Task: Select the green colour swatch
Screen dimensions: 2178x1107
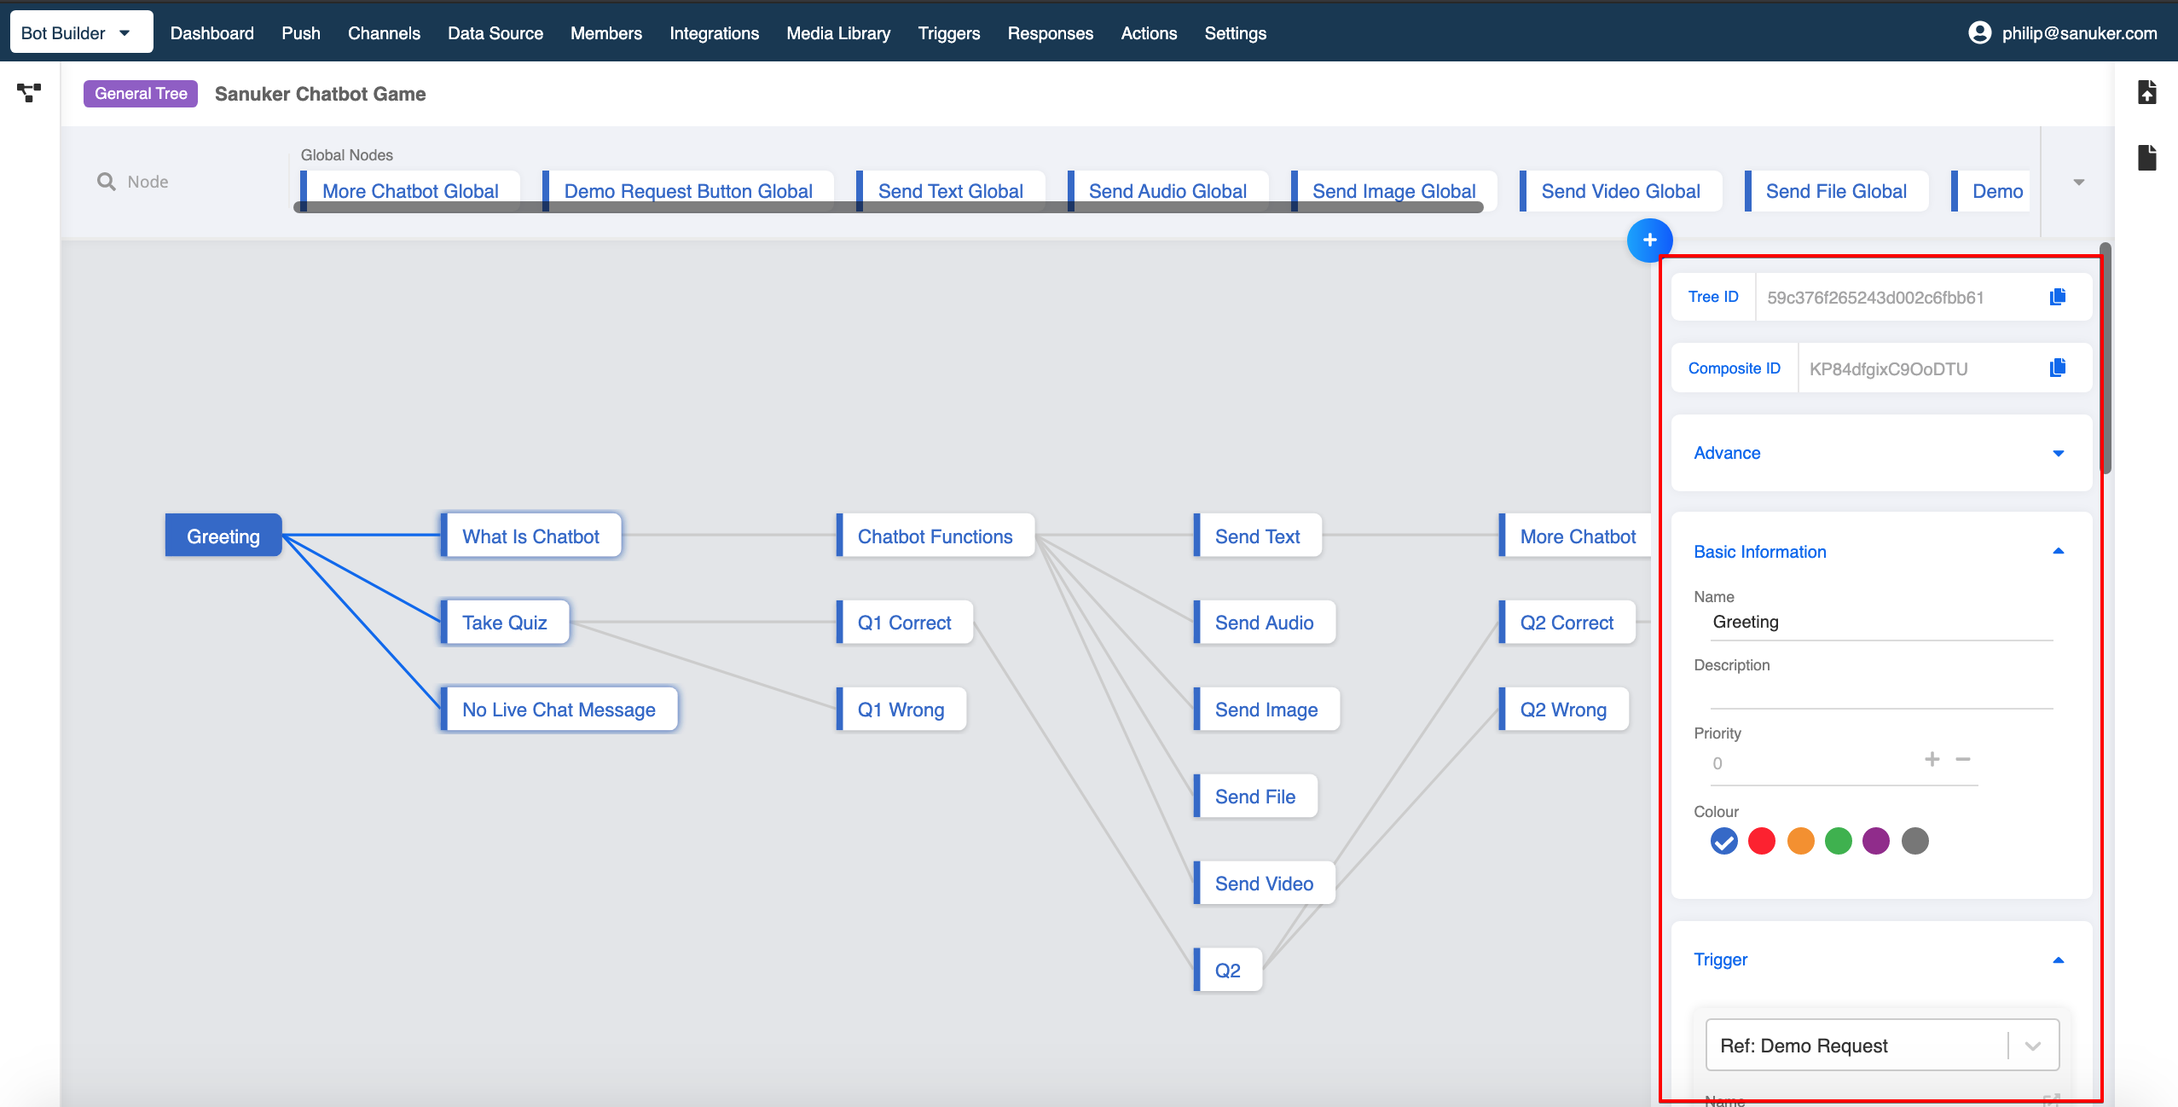Action: pos(1838,841)
